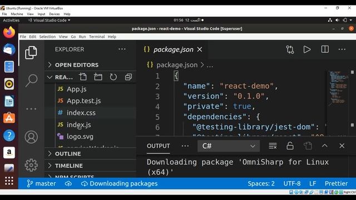Change indentation via Spaces: 2

click(x=261, y=183)
